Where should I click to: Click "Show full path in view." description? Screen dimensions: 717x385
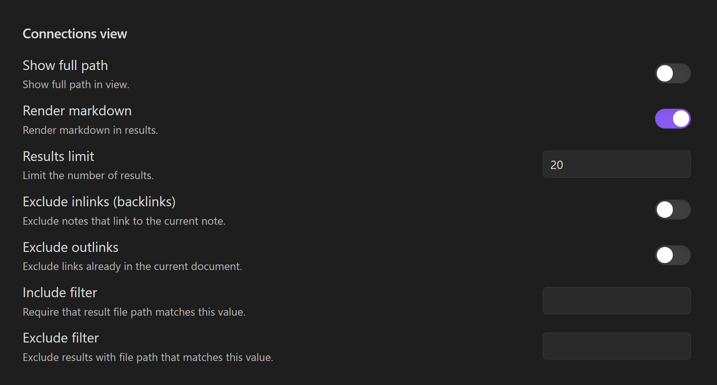click(x=76, y=85)
